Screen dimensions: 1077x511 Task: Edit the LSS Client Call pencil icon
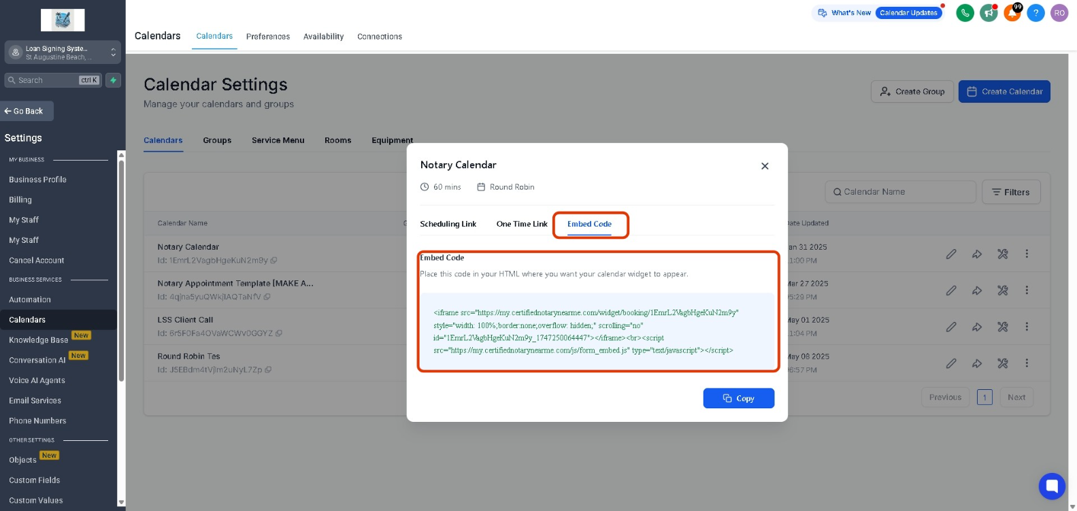coord(951,327)
